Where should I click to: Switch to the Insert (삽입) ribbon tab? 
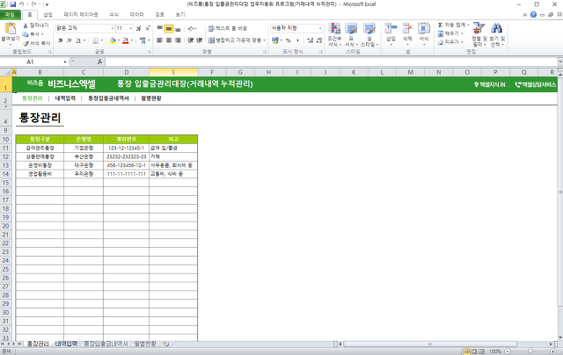48,15
